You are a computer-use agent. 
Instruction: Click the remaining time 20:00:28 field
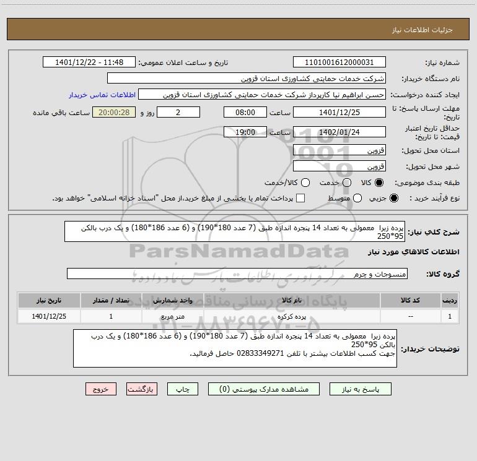pyautogui.click(x=114, y=112)
